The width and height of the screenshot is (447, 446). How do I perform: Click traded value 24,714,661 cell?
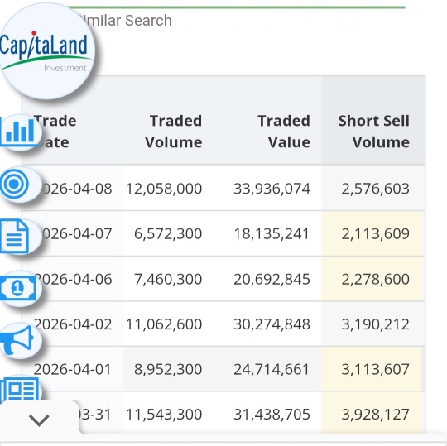272,369
